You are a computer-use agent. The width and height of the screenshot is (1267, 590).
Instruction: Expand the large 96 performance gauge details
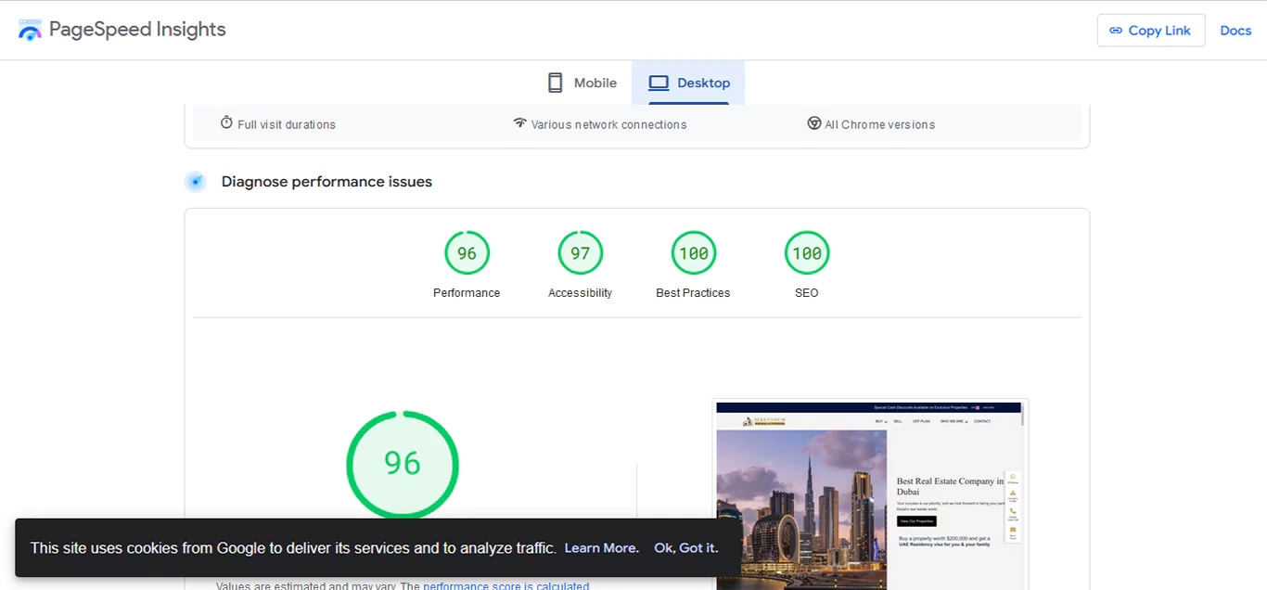point(402,464)
